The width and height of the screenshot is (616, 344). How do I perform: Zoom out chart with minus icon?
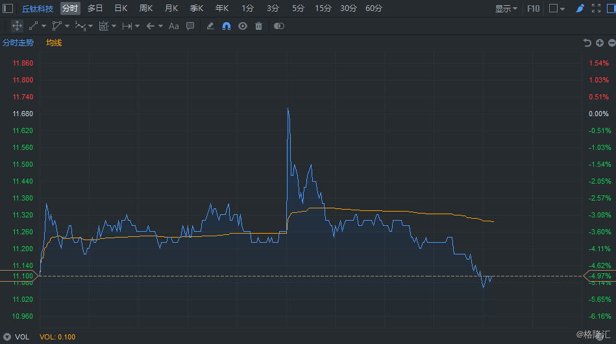pos(611,43)
